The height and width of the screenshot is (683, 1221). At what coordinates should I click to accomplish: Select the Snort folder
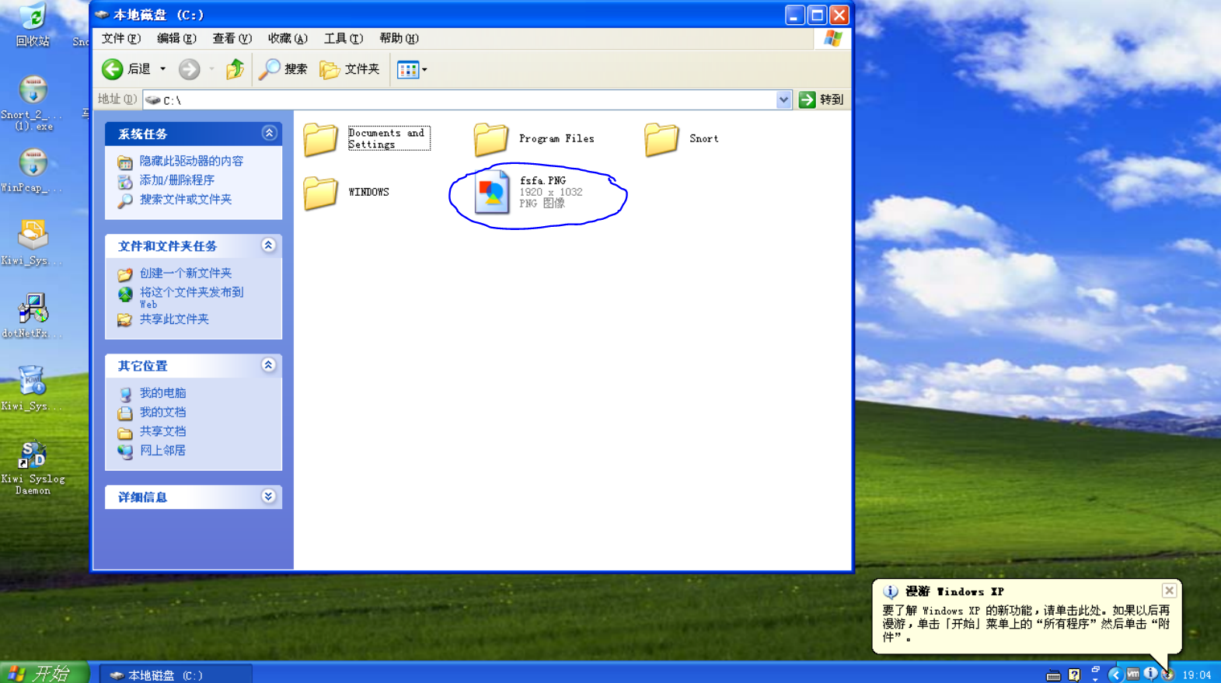tap(682, 138)
